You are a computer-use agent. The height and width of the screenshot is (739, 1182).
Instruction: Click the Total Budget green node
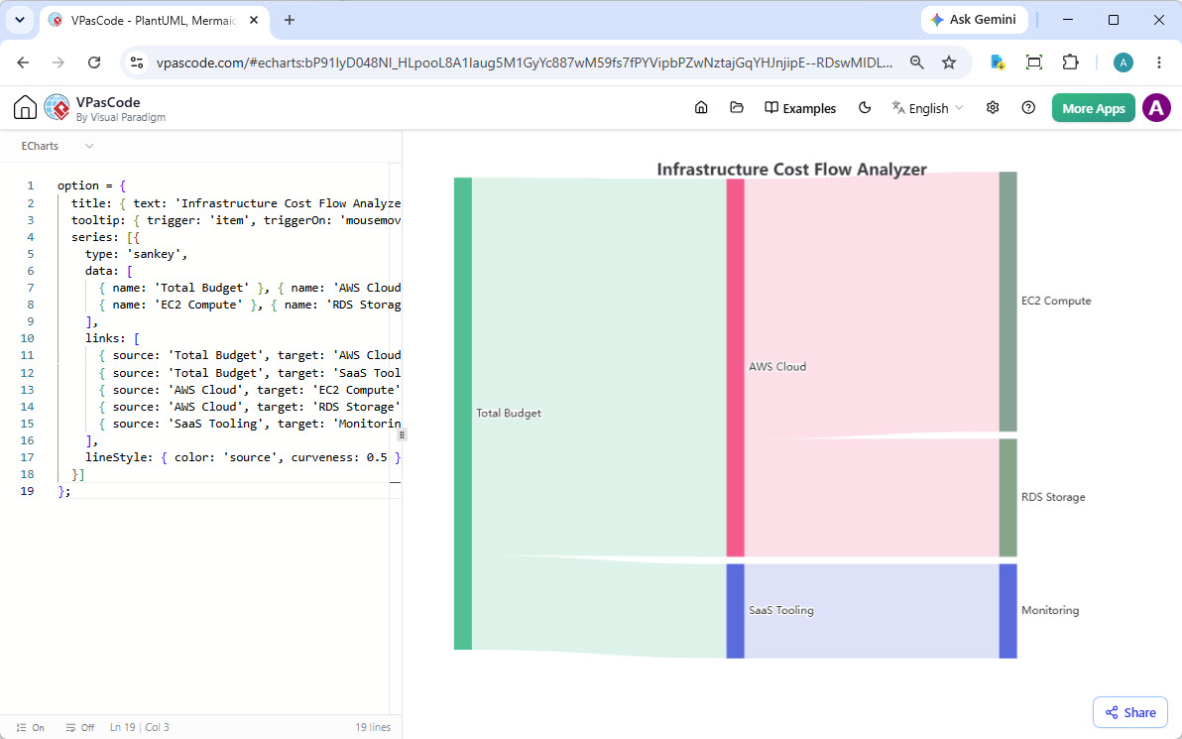[x=463, y=414]
